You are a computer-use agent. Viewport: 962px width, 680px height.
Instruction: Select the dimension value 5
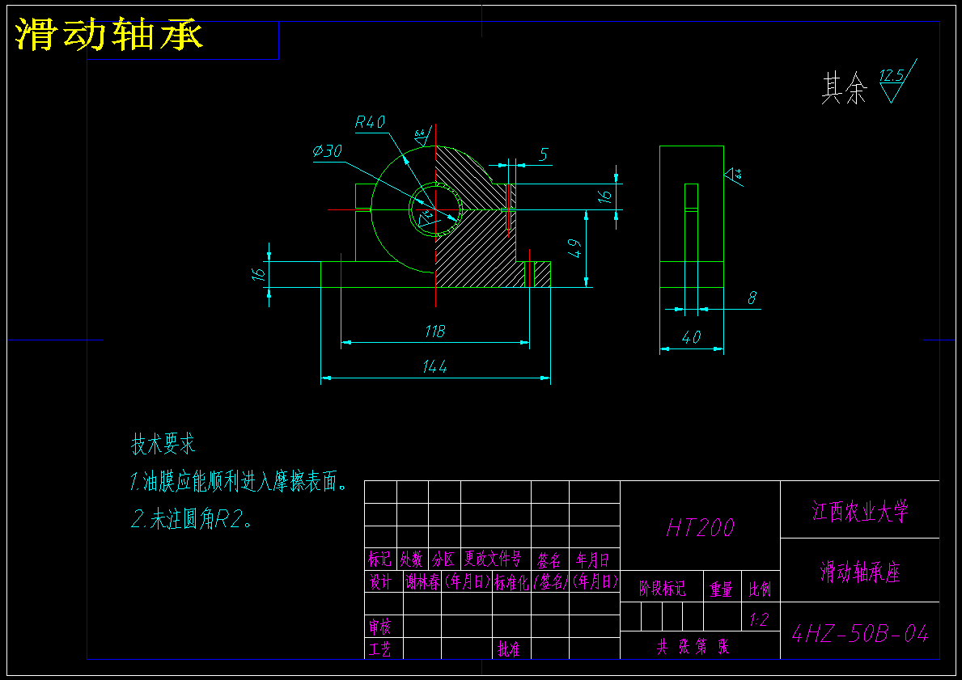[x=543, y=154]
